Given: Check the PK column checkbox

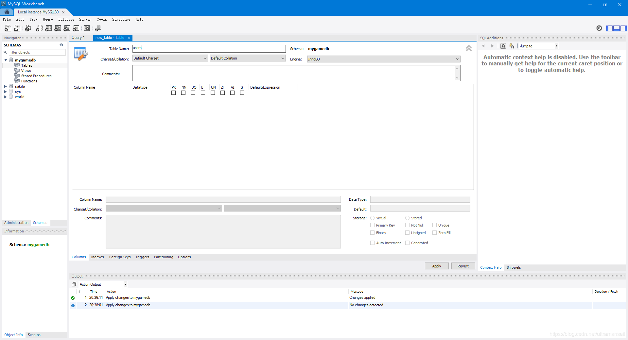Looking at the screenshot, I should click(173, 93).
